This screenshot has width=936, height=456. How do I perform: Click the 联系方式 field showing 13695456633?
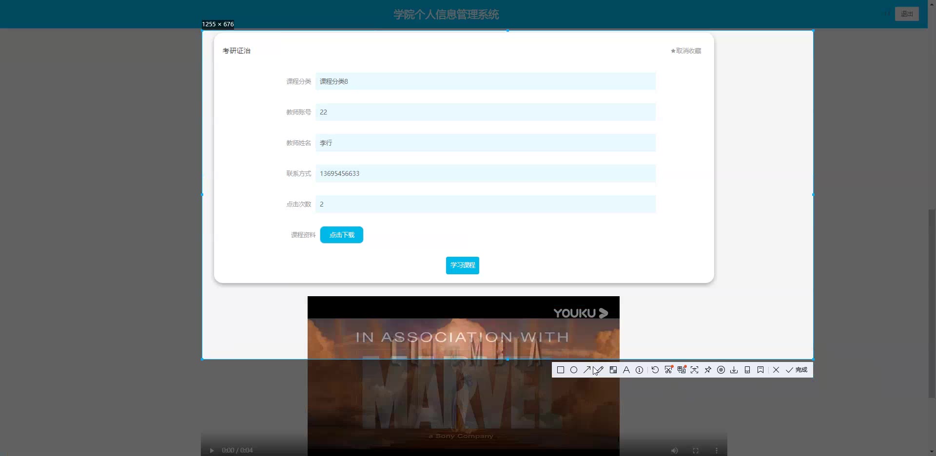(486, 173)
